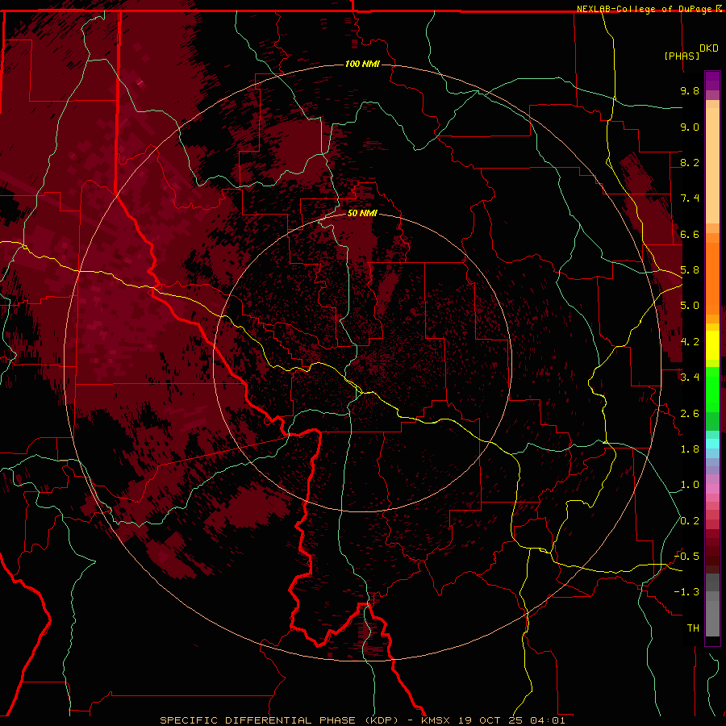Click the 19 OCT 25 date in the caption
The width and height of the screenshot is (726, 726).
pos(492,720)
